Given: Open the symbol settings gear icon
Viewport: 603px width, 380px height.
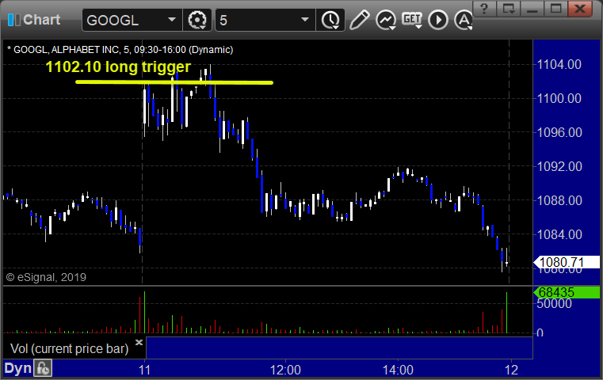Looking at the screenshot, I should click(197, 20).
